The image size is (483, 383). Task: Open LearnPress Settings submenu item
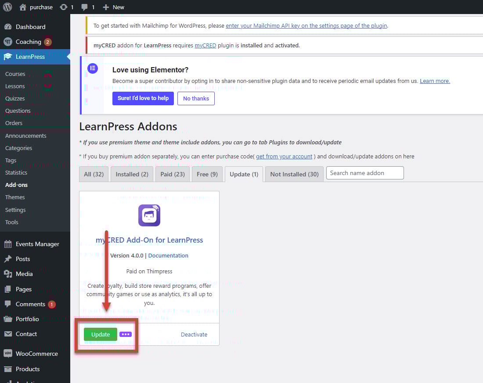tap(15, 210)
